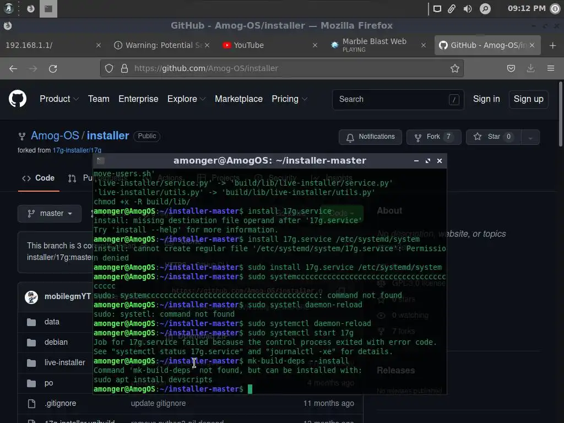Open the installer repository name link
564x423 pixels.
pyautogui.click(x=108, y=135)
